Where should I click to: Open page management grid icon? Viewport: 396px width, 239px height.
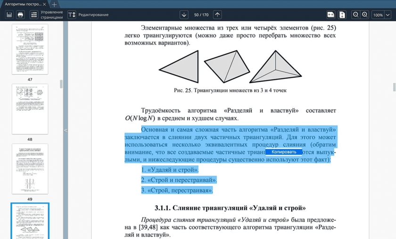34,15
